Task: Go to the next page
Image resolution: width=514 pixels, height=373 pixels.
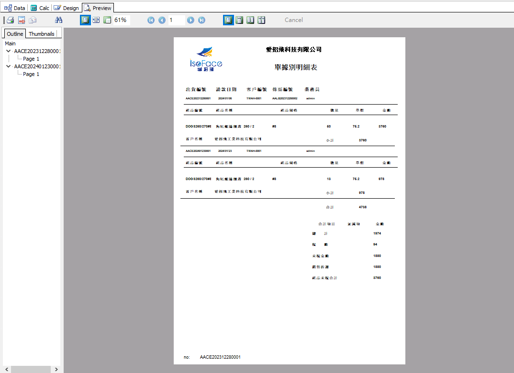Action: point(190,20)
